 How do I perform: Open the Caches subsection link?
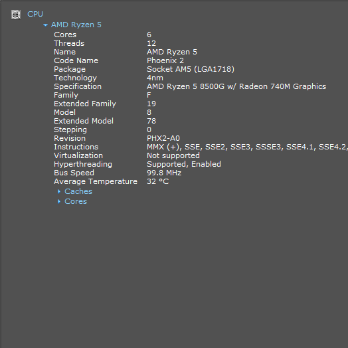78,191
